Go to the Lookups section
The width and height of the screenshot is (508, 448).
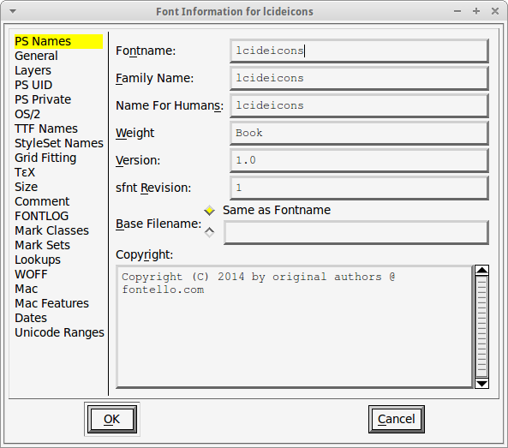tap(38, 260)
